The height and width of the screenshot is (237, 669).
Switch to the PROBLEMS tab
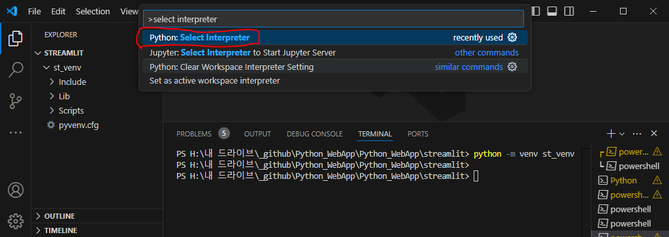[x=193, y=134]
